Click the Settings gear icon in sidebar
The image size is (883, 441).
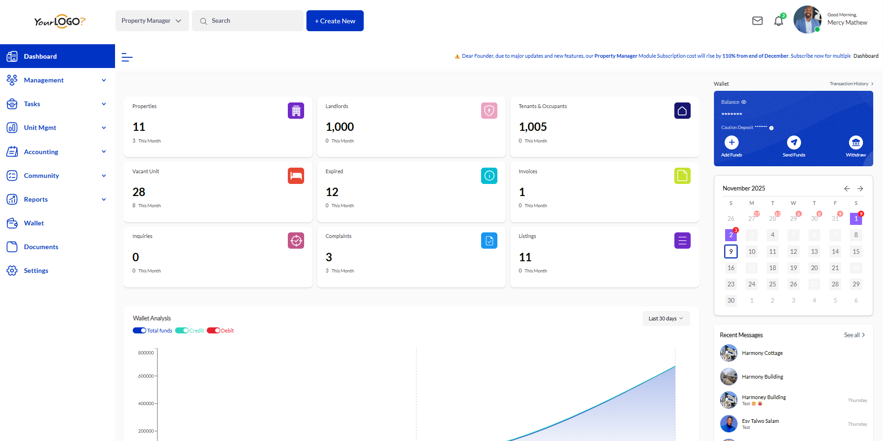[12, 271]
